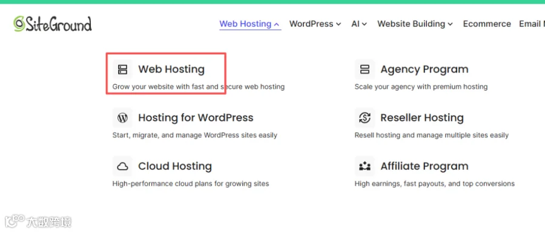
Task: Click 'Start, migrate, and manage WordPress sites easily'
Action: coord(194,135)
